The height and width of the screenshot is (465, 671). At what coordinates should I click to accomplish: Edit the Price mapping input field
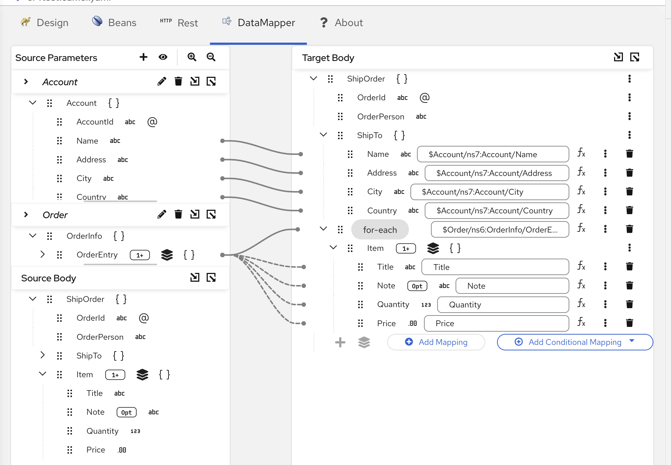tap(497, 323)
